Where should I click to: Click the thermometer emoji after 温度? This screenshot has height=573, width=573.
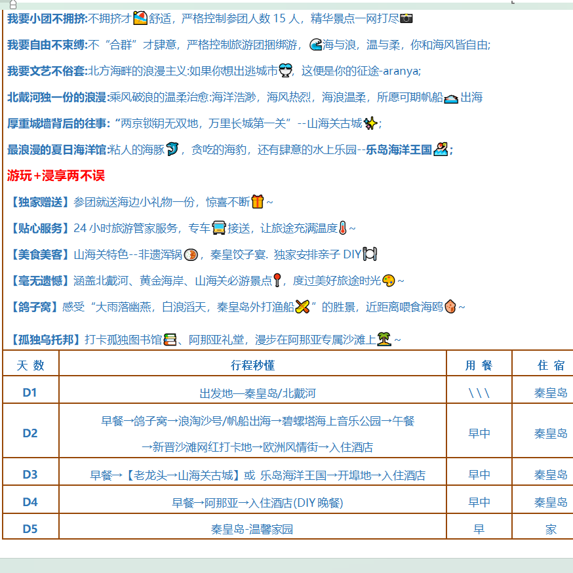[343, 228]
